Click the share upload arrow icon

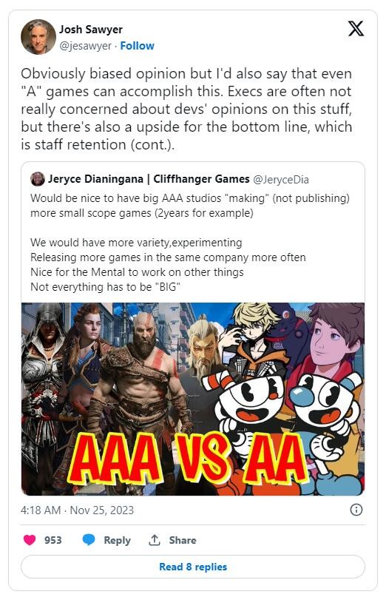tap(154, 540)
